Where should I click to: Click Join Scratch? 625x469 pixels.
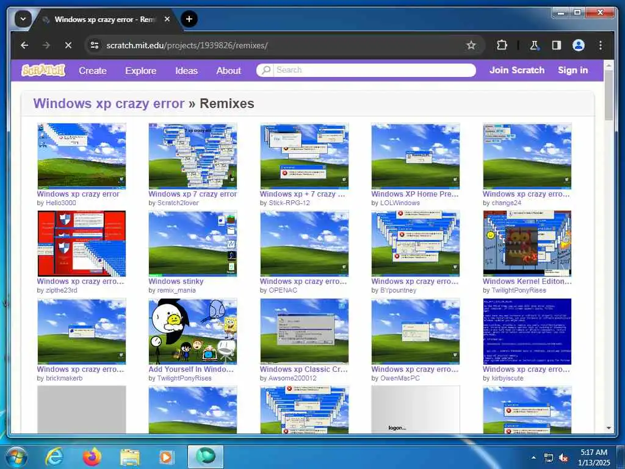pyautogui.click(x=516, y=70)
